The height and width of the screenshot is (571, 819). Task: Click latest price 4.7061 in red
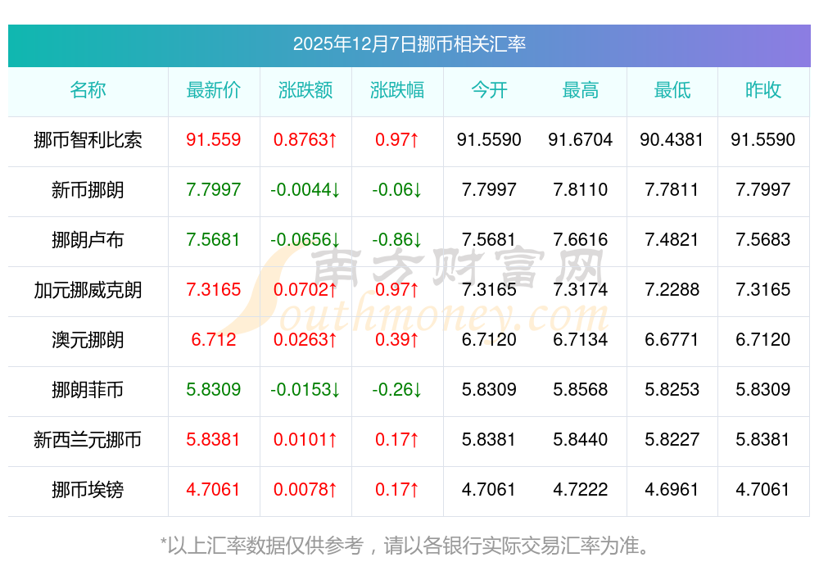coord(213,490)
